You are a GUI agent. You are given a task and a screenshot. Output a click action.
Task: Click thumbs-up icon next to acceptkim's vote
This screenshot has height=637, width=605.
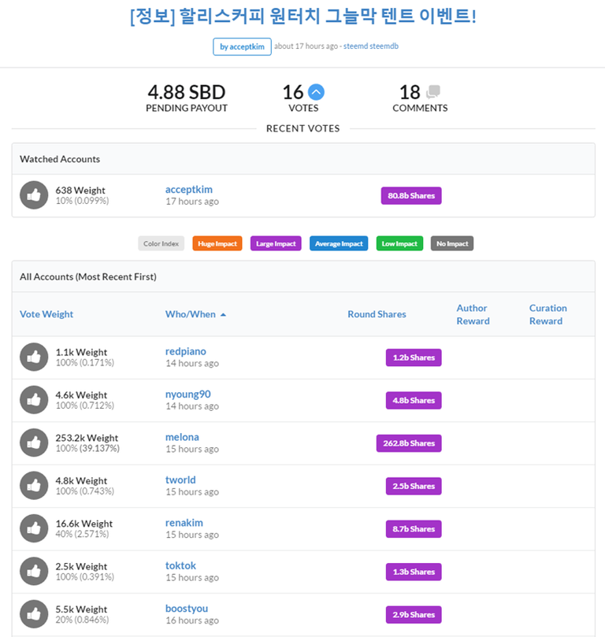[34, 195]
